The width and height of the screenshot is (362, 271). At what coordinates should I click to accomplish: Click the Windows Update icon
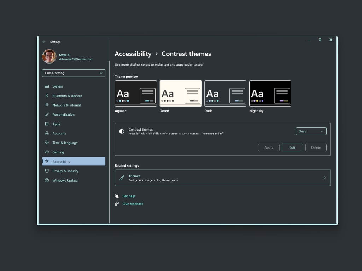[47, 180]
